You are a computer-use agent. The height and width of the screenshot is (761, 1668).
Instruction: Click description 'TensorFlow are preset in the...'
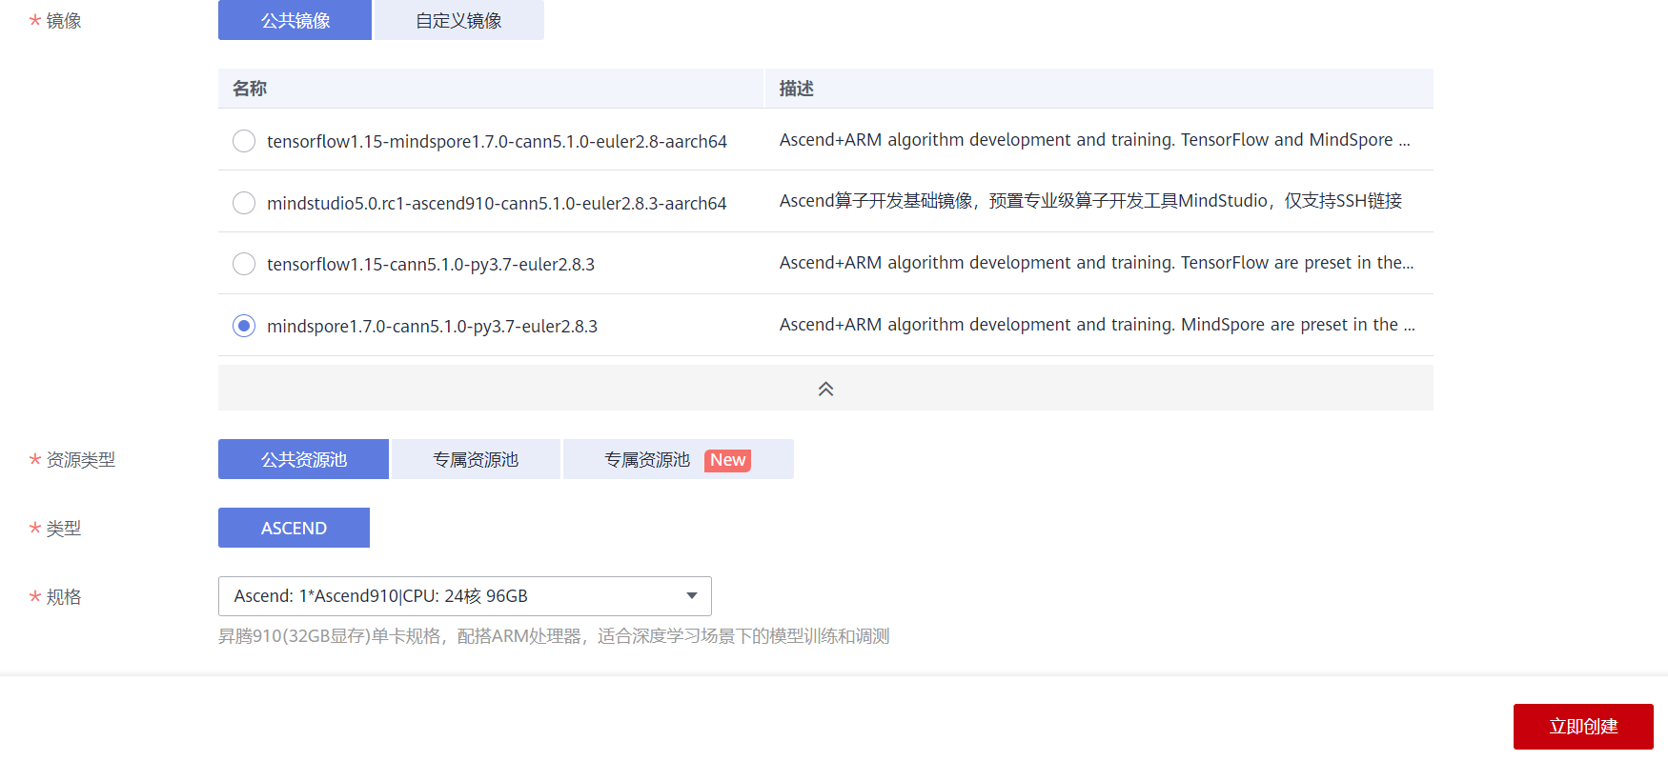1097,263
